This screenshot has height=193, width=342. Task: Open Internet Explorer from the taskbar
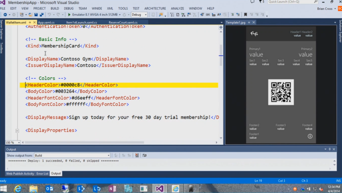[x=18, y=188]
